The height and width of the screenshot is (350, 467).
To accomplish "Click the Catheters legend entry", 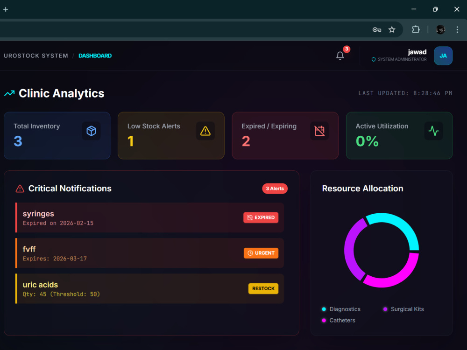I will coord(339,321).
